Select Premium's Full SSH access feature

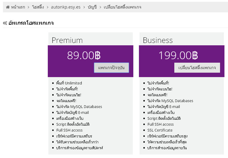click(x=69, y=130)
